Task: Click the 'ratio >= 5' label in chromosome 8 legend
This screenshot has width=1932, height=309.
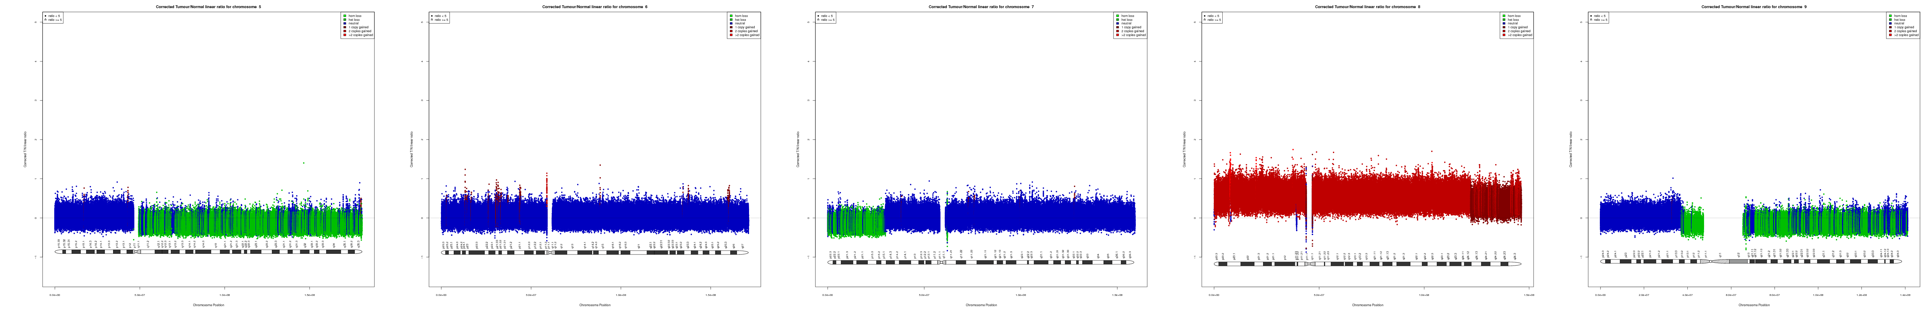Action: coord(1214,19)
